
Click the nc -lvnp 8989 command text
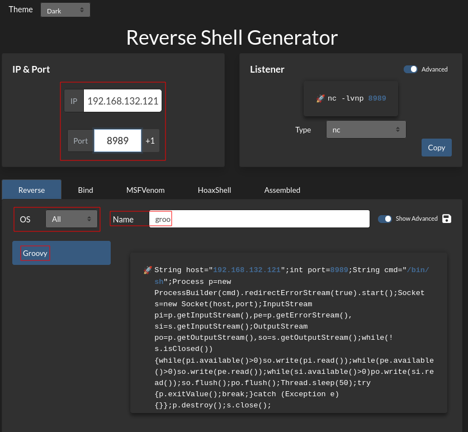(x=357, y=98)
